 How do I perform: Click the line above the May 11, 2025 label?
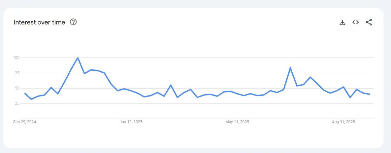coord(237,94)
